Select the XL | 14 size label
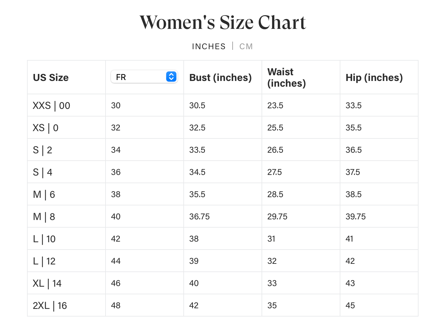 47,283
